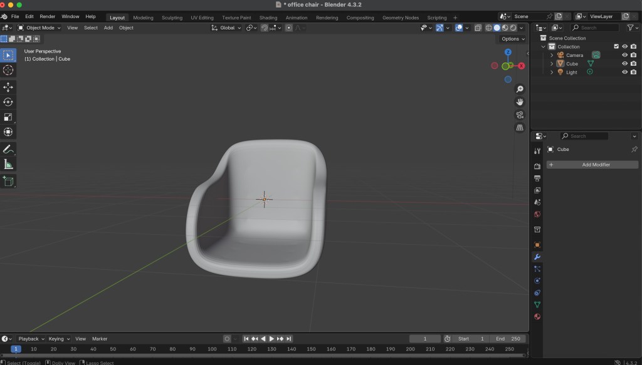This screenshot has height=365, width=642.
Task: Select the Scale tool
Action: coord(8,117)
